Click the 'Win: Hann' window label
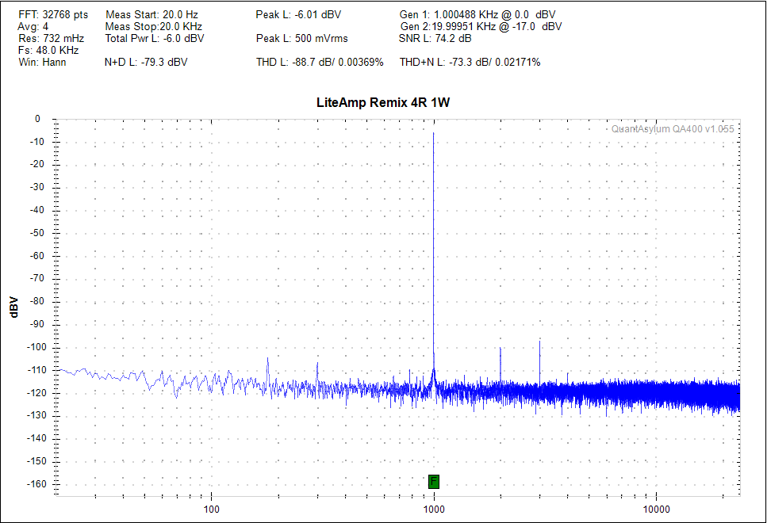767x523 pixels. point(42,62)
